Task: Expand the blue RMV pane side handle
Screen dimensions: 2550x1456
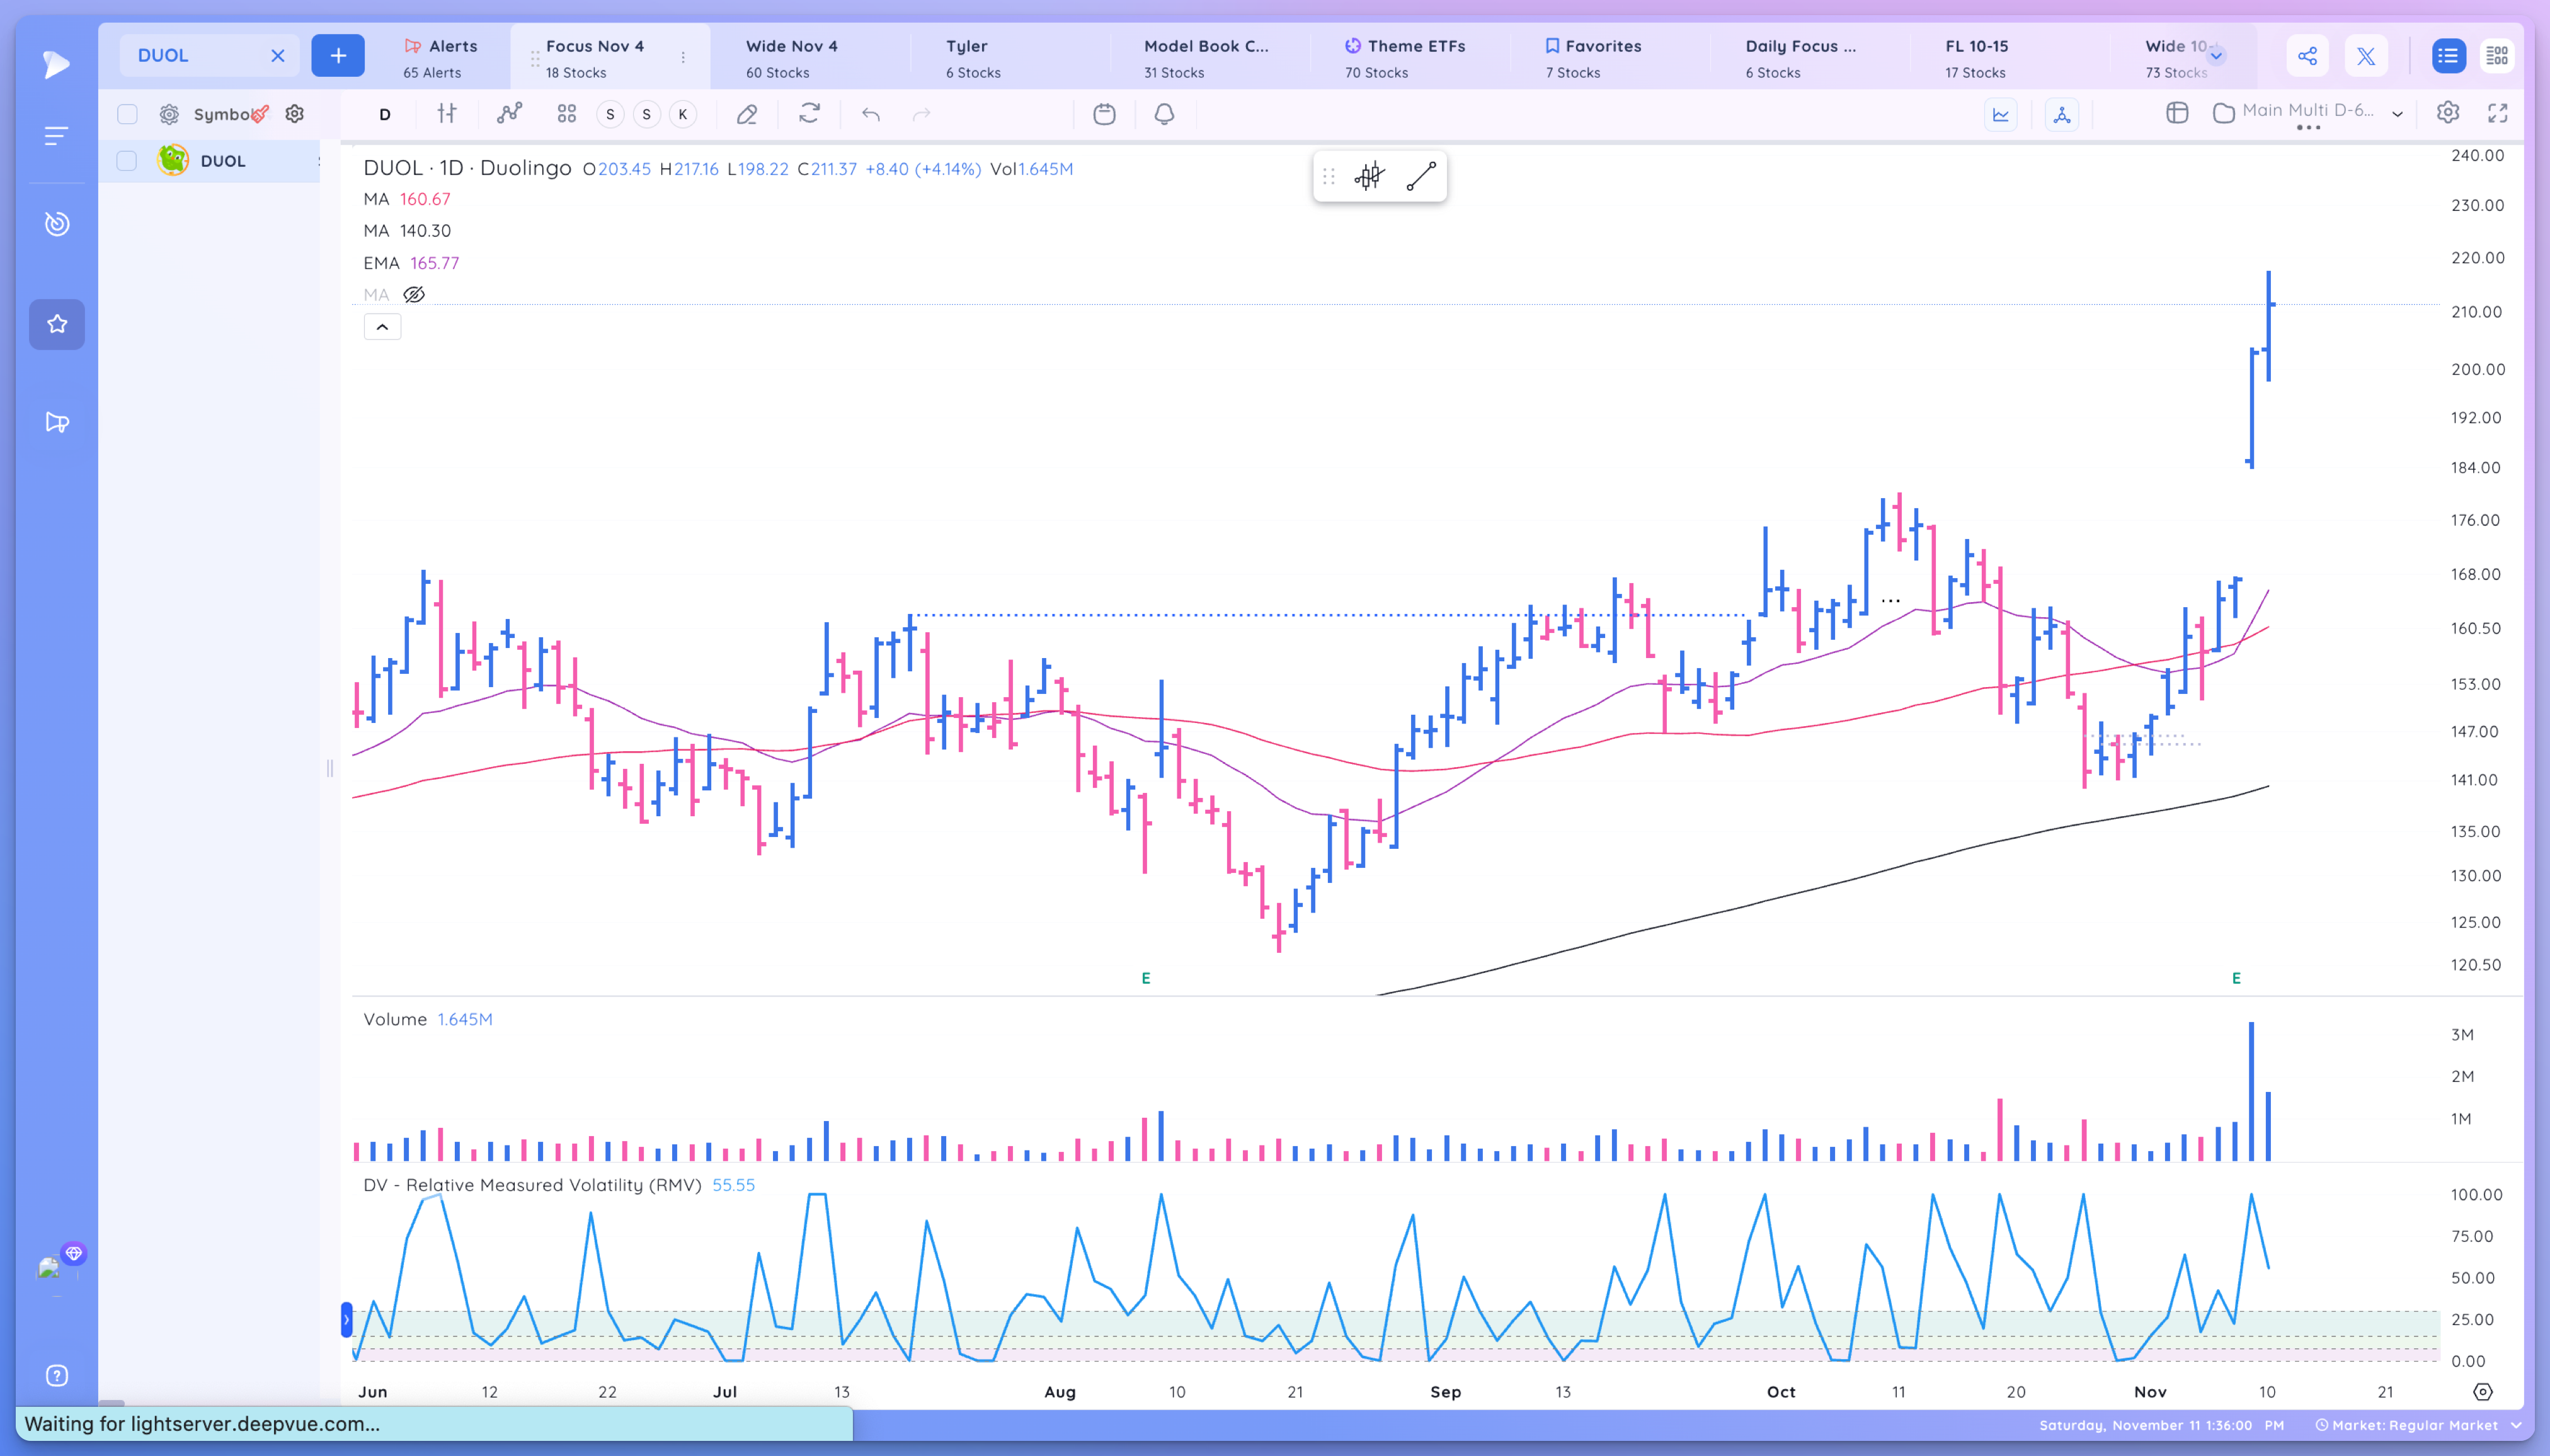Action: (346, 1320)
